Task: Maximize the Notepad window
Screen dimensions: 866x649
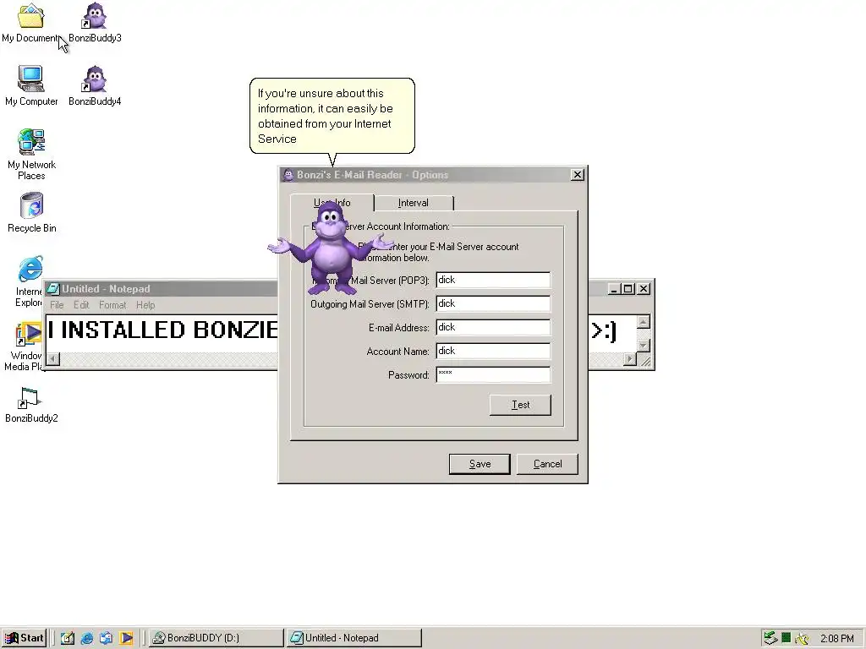Action: point(628,289)
